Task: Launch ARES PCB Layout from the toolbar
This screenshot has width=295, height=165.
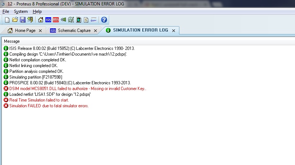Action: click(x=56, y=20)
